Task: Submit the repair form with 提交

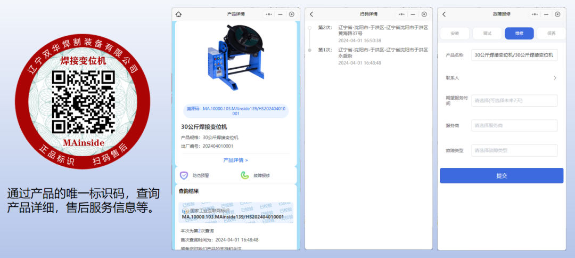Action: (502, 175)
